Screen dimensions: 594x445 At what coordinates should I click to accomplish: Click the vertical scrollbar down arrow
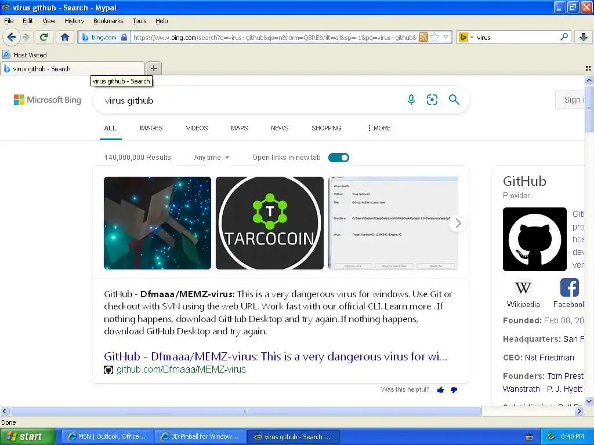click(x=589, y=402)
